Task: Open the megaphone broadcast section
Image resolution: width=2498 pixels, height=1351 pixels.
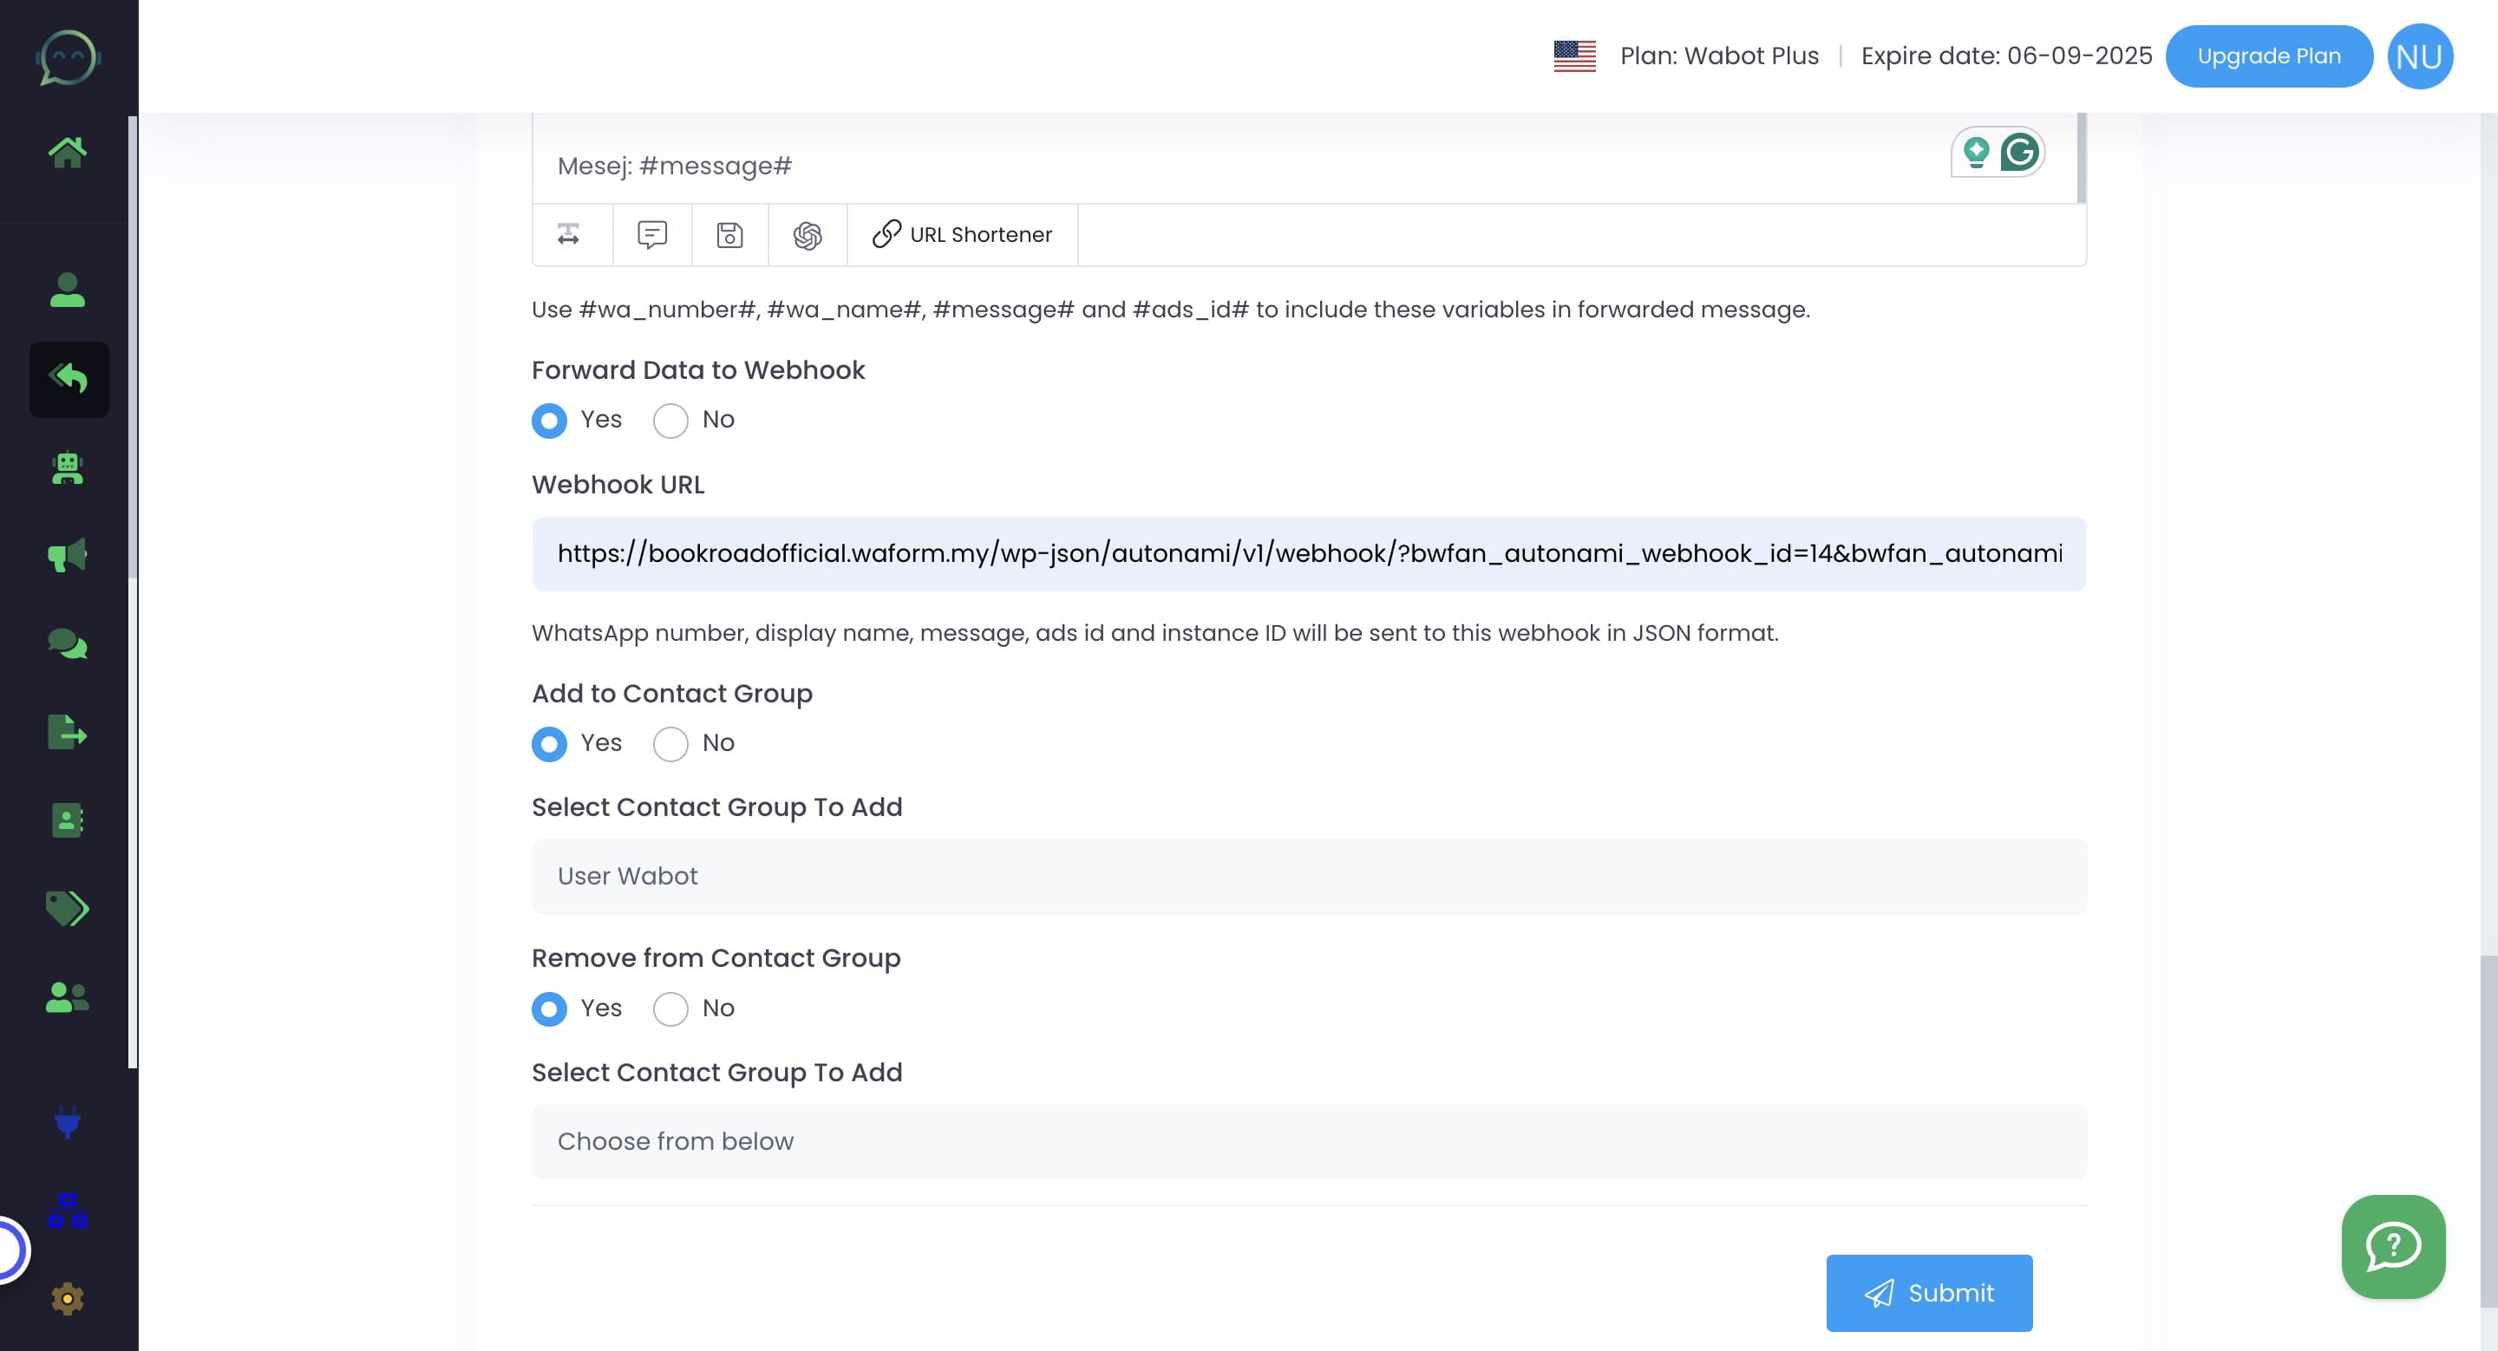Action: point(69,554)
